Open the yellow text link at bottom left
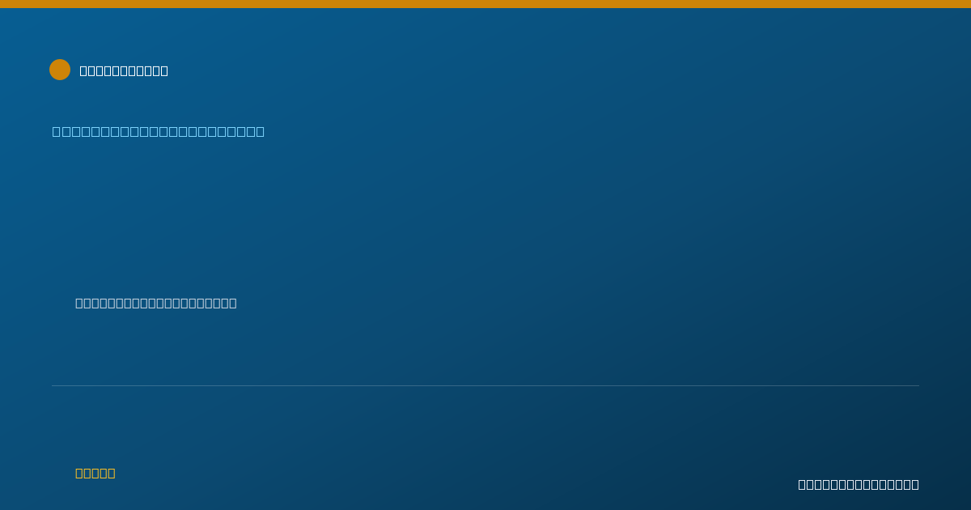The height and width of the screenshot is (510, 971). tap(95, 473)
